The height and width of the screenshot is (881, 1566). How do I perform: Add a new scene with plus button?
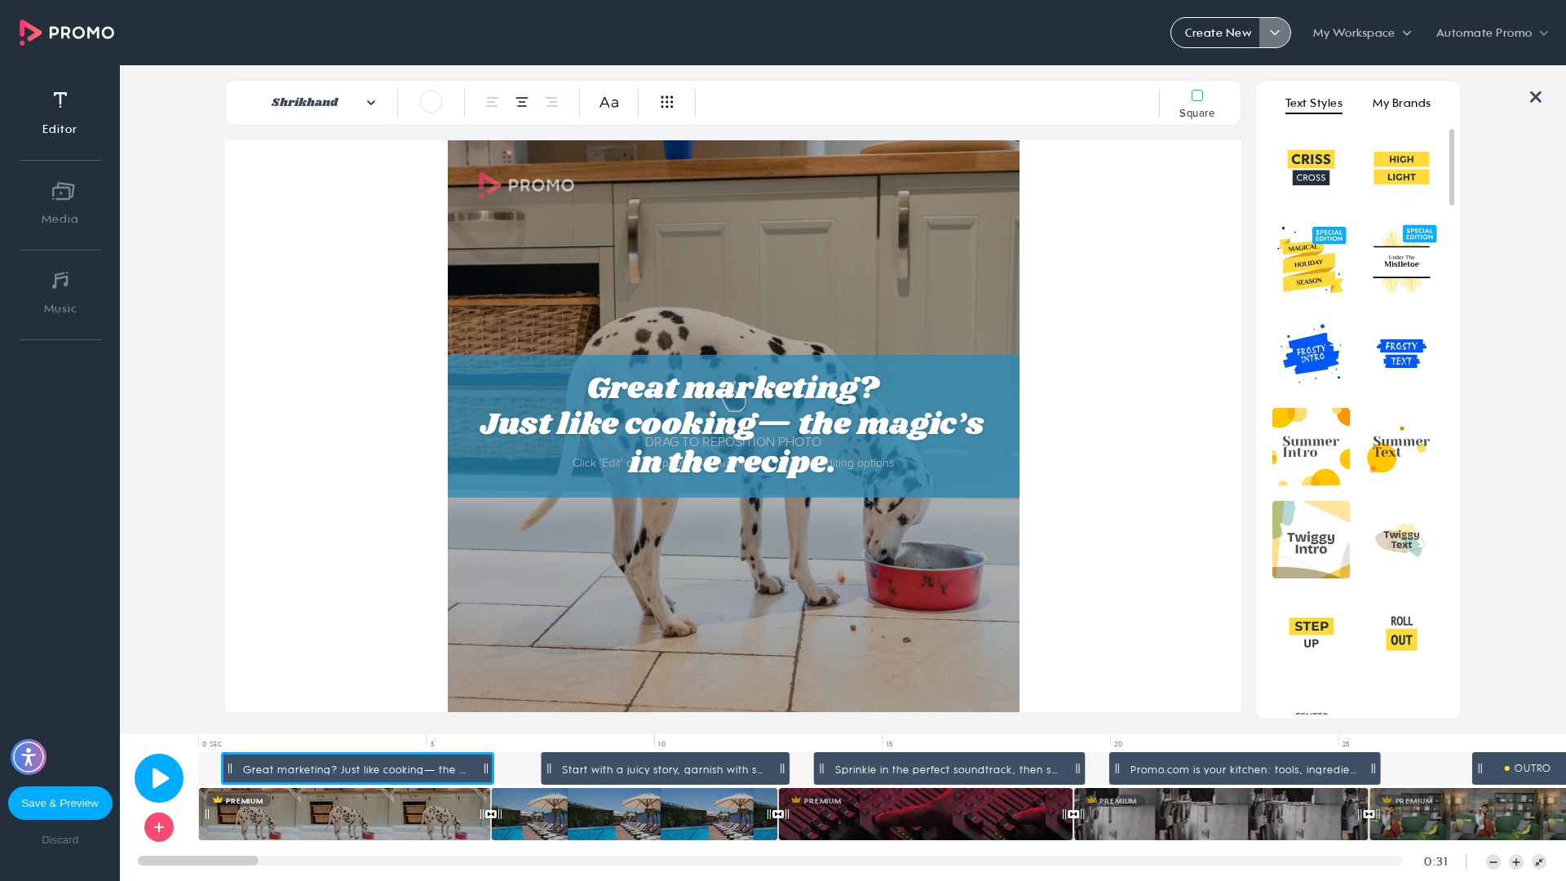[159, 827]
